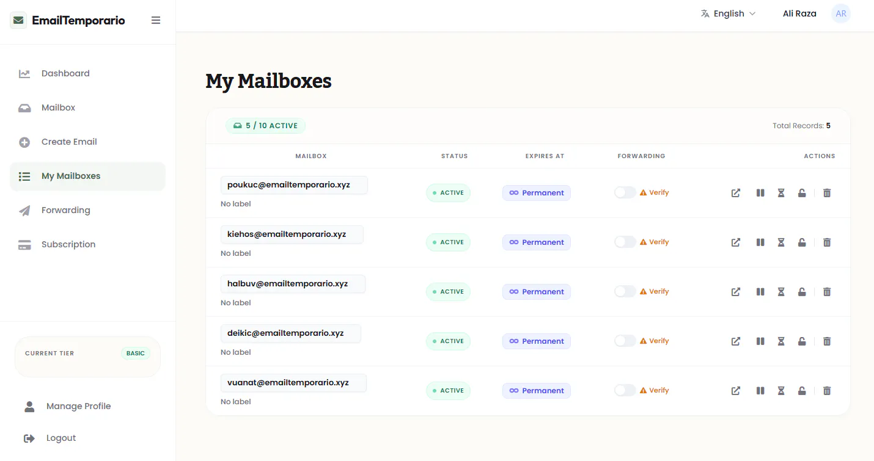The height and width of the screenshot is (461, 874).
Task: Toggle forwarding for kiehos mailbox
Action: 625,242
